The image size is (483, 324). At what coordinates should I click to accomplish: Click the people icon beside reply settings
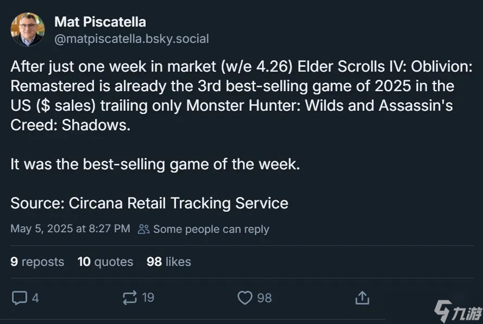(143, 229)
